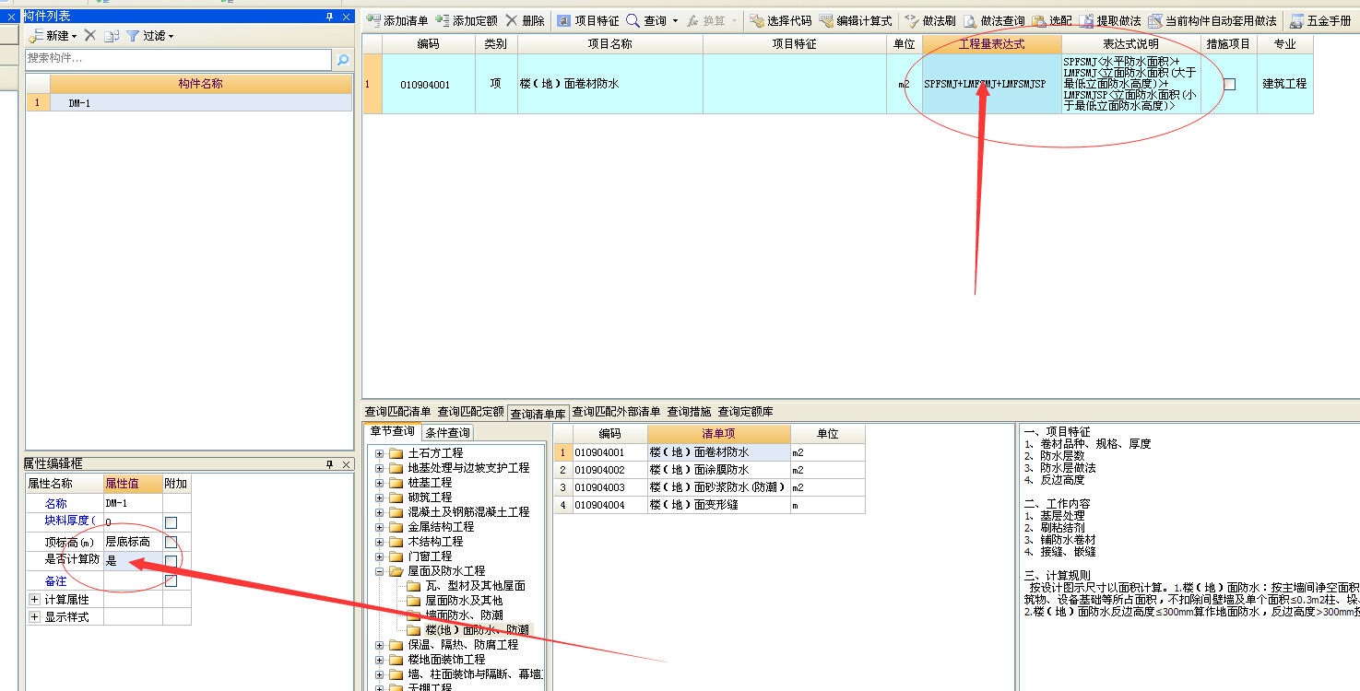Open the 新建 dropdown arrow
Screen dimensions: 1360x691
click(x=76, y=36)
